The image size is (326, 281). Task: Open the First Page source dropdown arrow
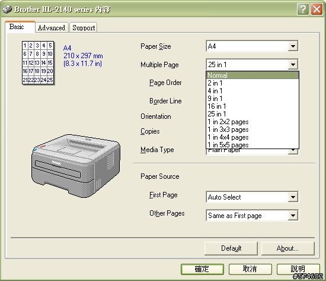pos(293,197)
